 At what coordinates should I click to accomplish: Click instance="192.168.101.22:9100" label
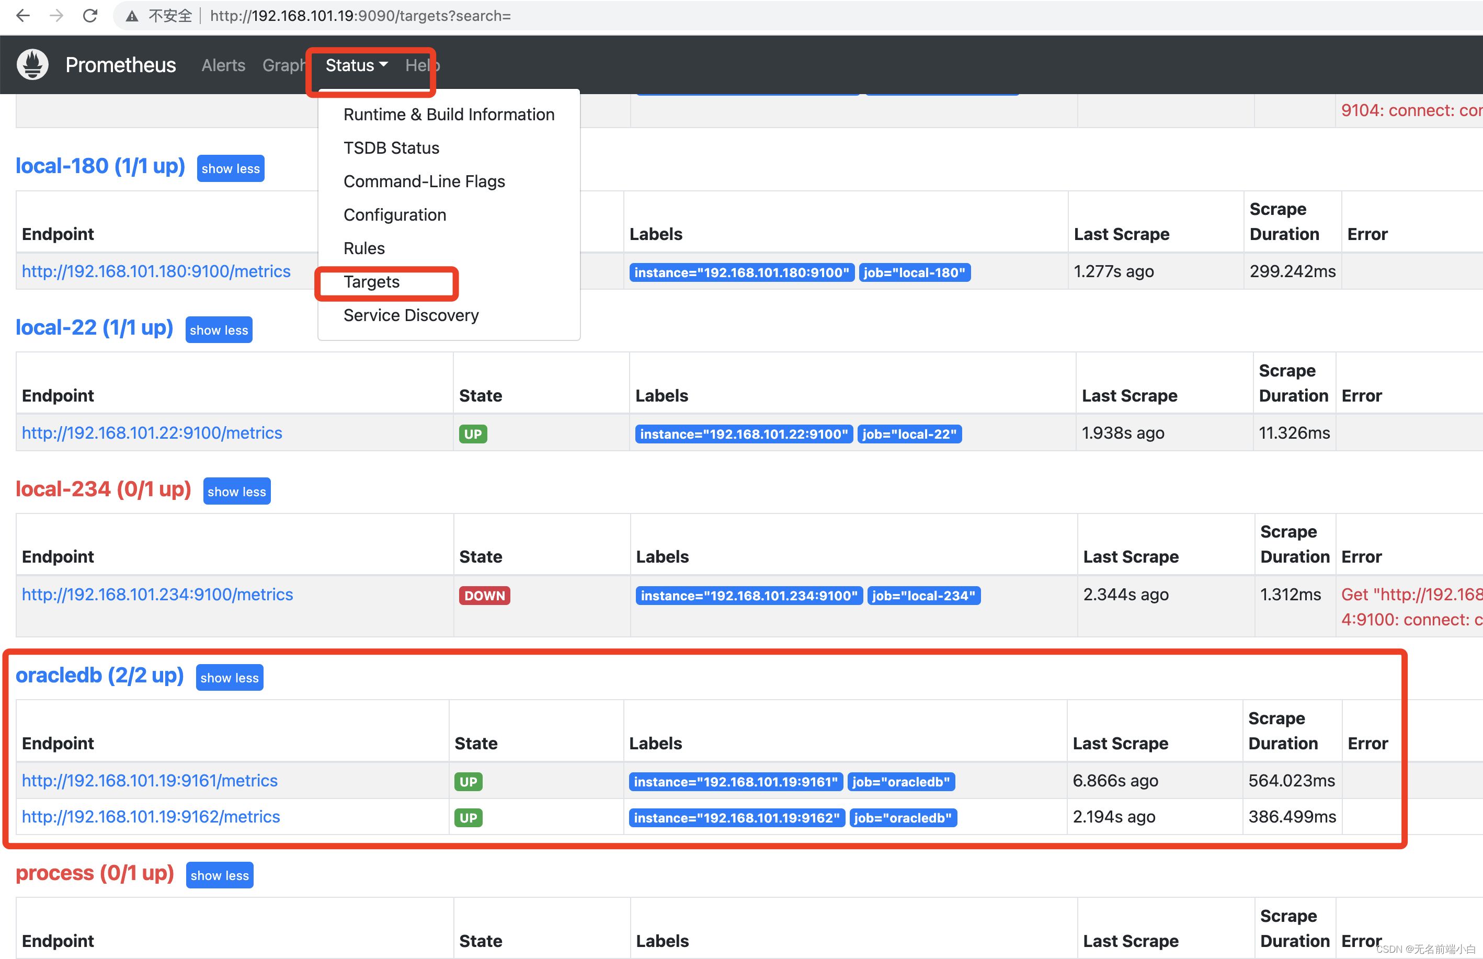coord(744,434)
